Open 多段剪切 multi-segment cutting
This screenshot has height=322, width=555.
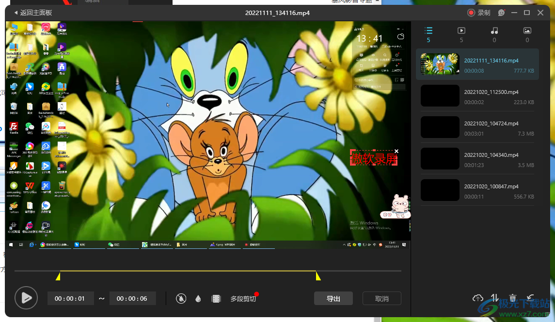tap(243, 299)
